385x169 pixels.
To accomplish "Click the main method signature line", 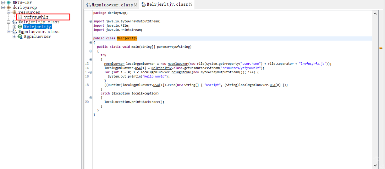I will click(144, 47).
